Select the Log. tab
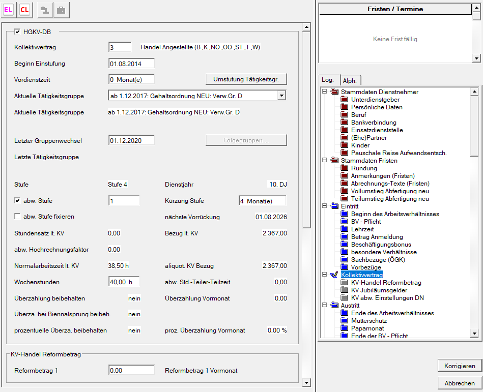This screenshot has height=392, width=483. 328,80
